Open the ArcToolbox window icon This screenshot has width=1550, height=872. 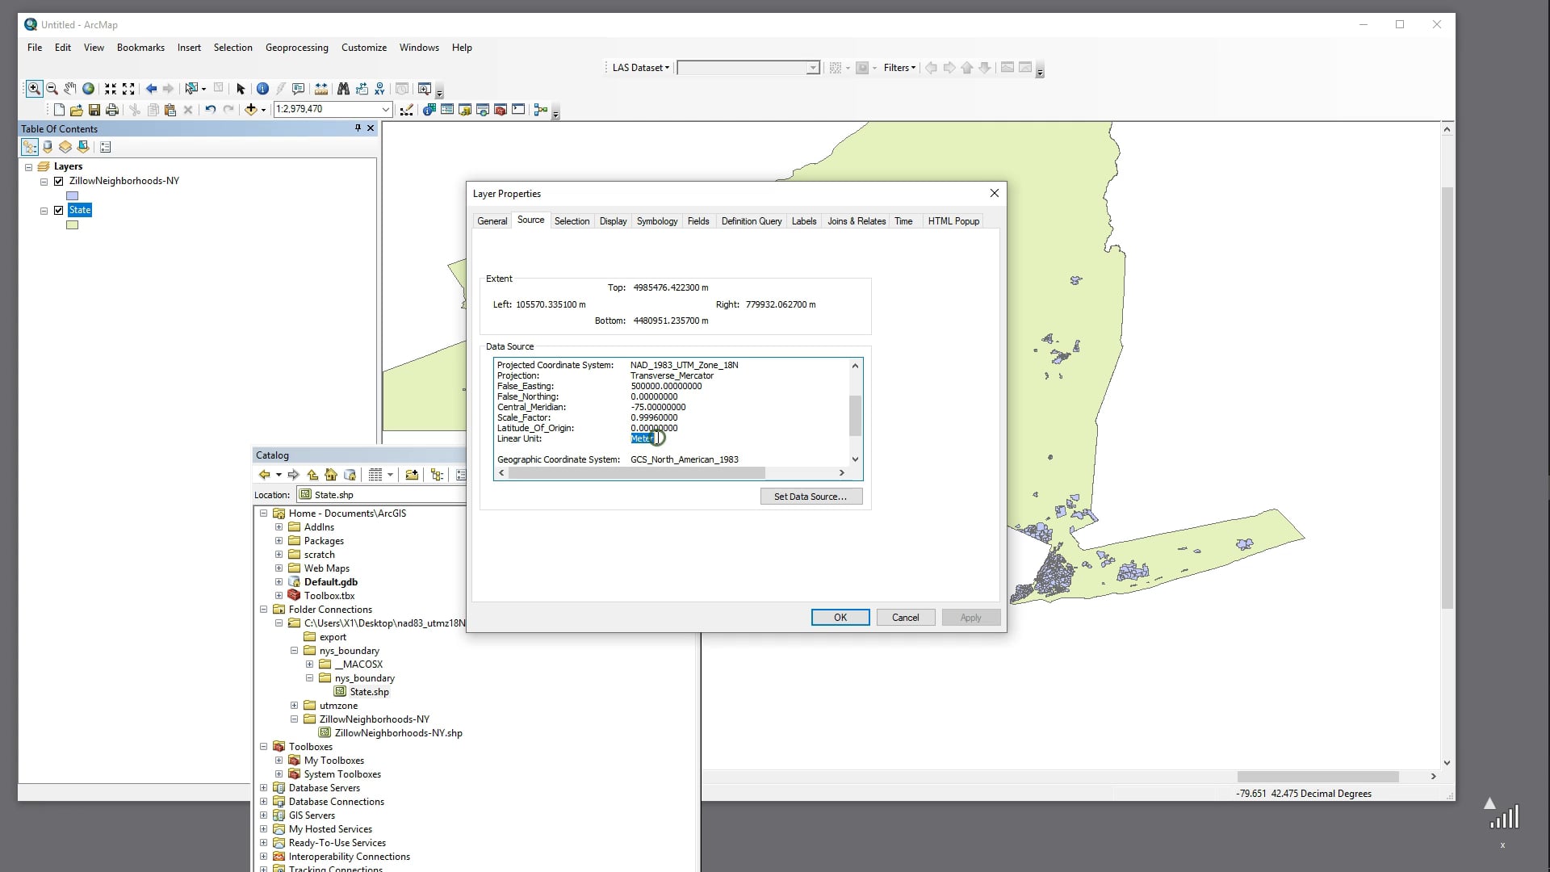[501, 110]
